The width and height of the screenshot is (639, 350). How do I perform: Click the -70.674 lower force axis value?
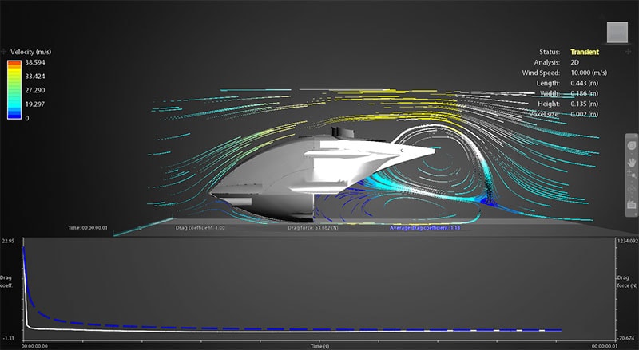pyautogui.click(x=628, y=338)
